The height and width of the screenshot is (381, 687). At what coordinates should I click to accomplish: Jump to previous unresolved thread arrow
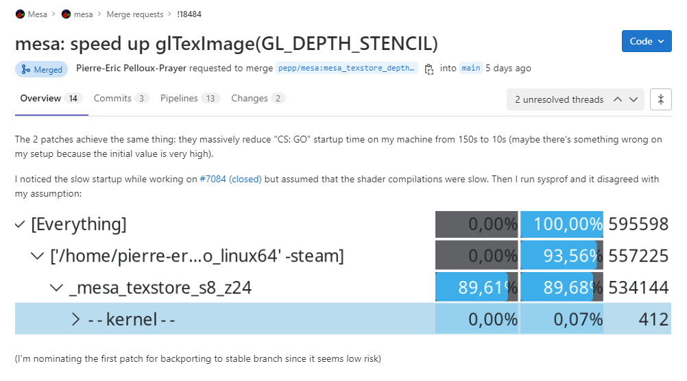[618, 99]
